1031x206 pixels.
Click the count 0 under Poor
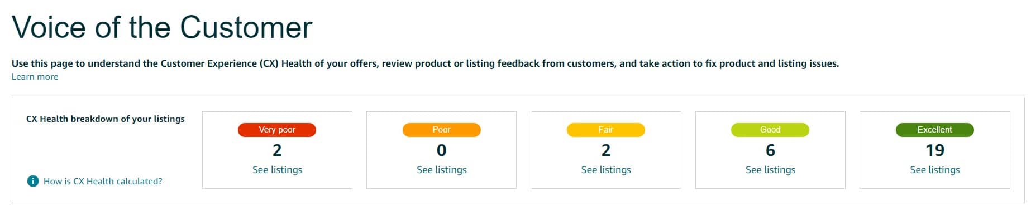click(441, 150)
